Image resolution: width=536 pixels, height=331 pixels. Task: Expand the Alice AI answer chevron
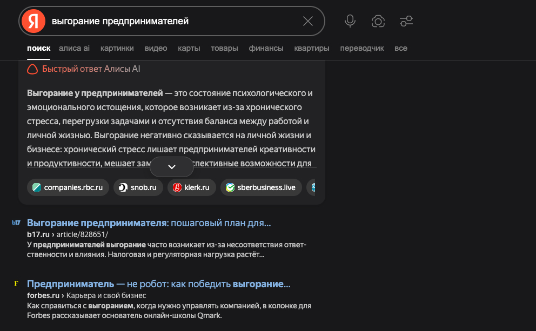(x=172, y=167)
